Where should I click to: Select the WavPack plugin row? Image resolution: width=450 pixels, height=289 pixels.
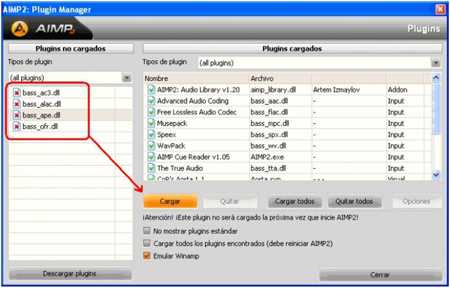[287, 146]
